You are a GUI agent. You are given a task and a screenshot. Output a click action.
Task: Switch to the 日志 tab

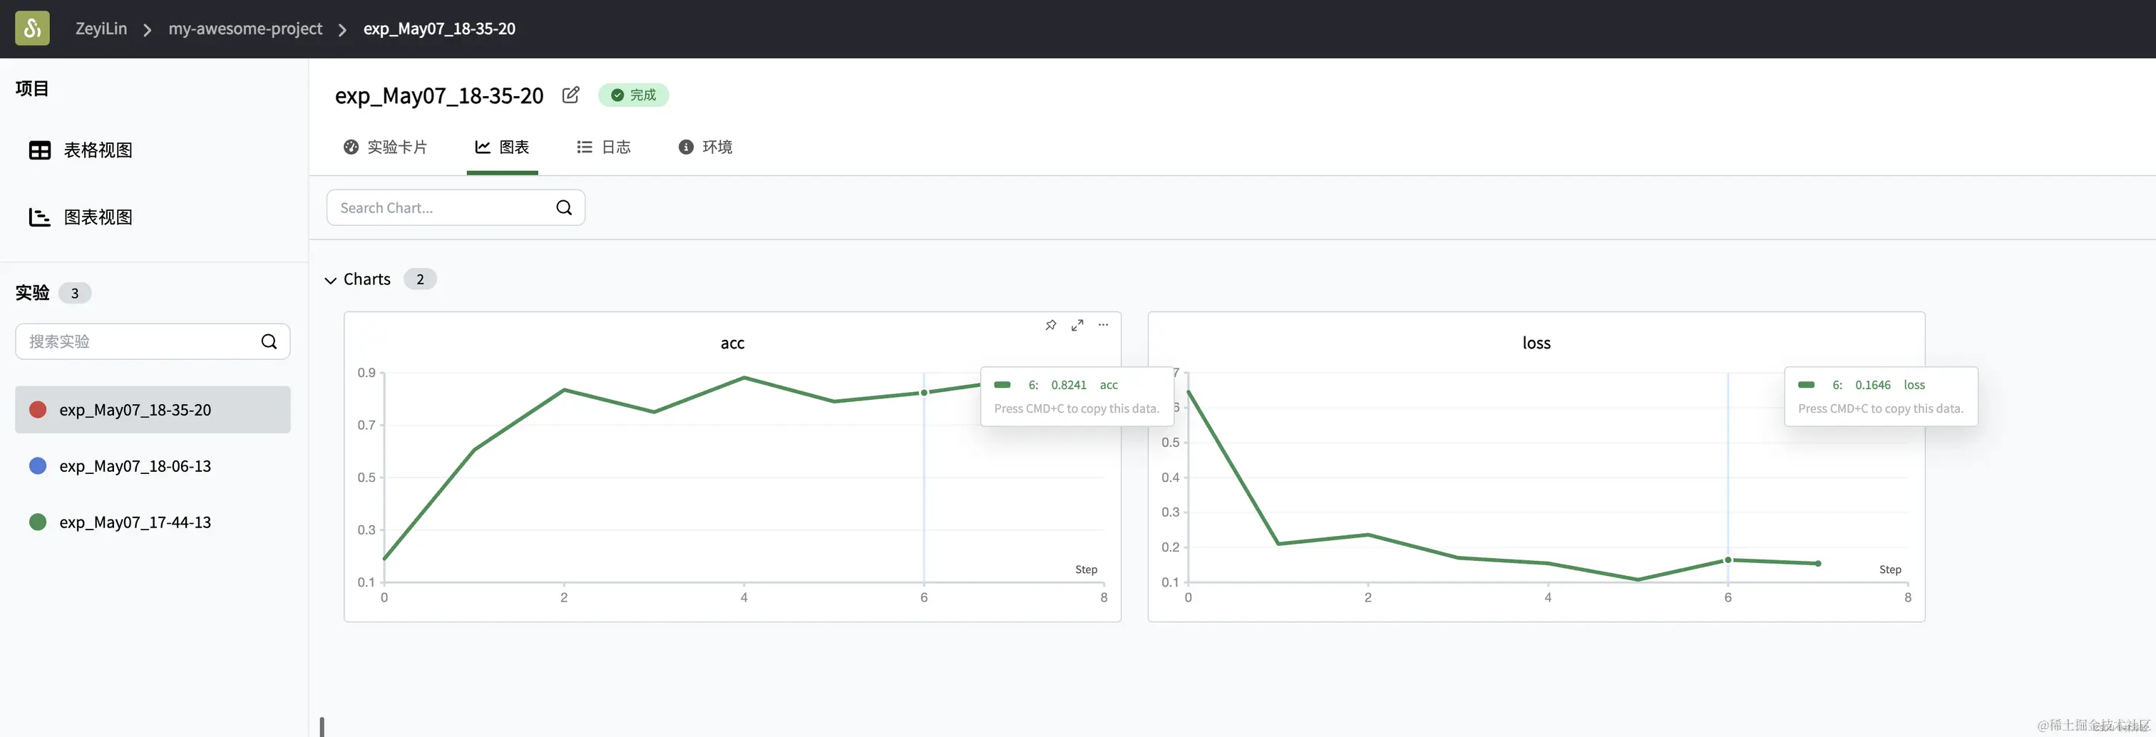(603, 148)
